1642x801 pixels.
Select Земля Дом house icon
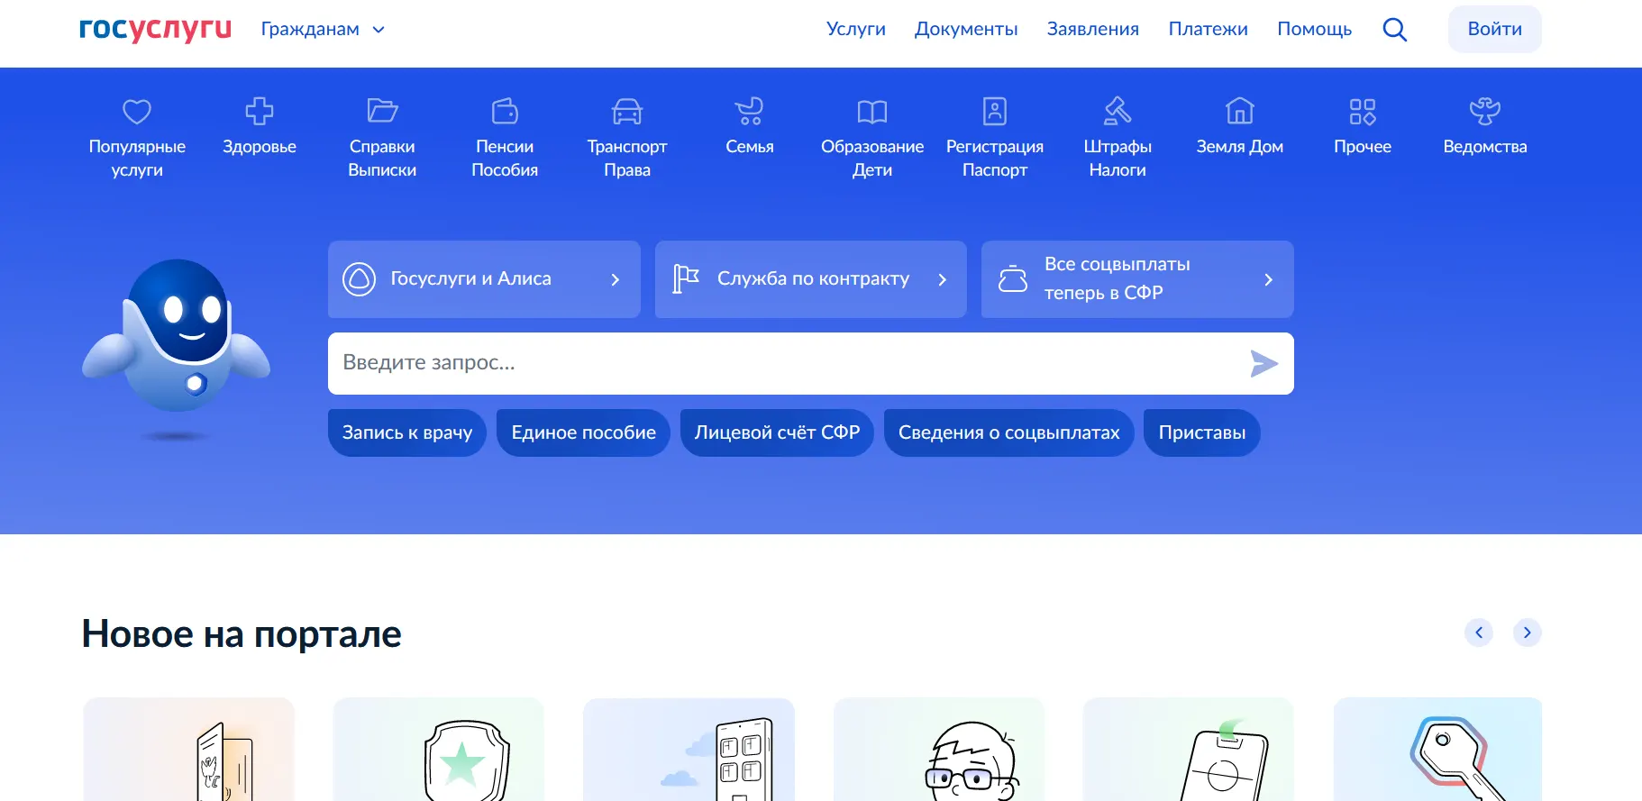[x=1240, y=112]
